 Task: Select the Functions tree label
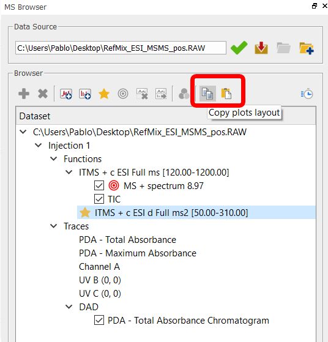83,159
